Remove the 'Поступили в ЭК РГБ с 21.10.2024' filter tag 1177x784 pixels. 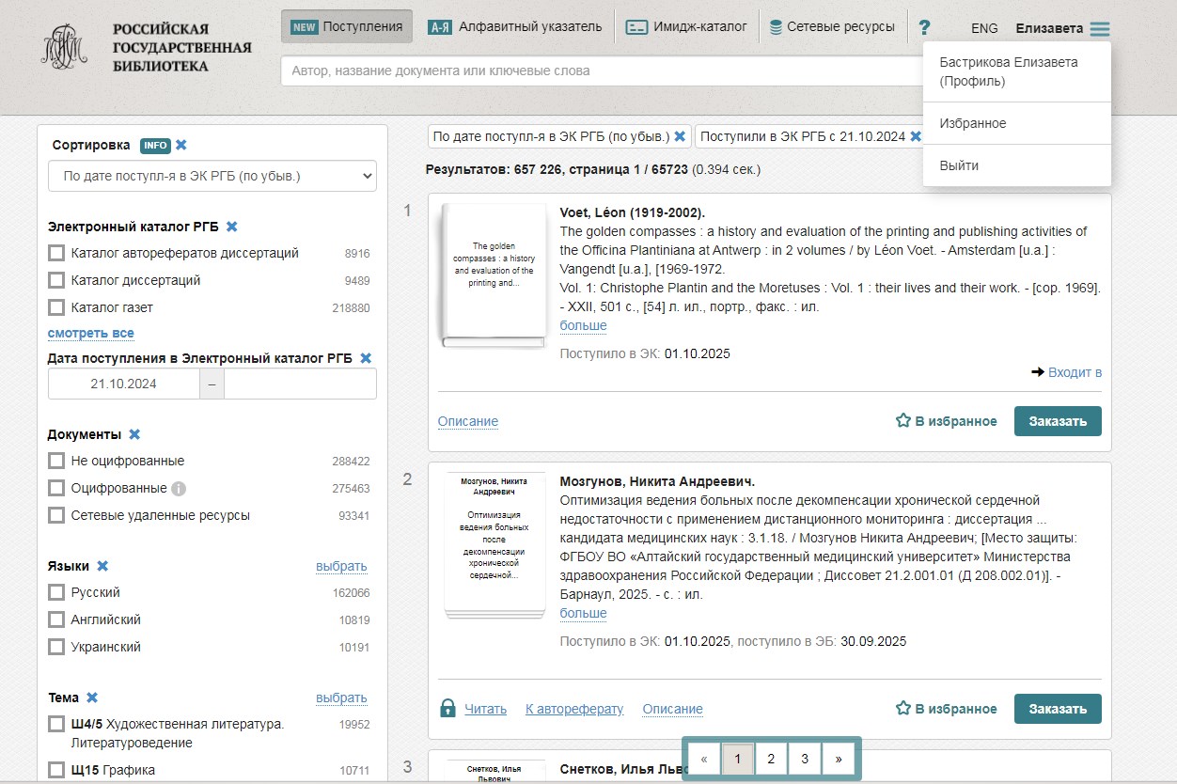pos(915,136)
